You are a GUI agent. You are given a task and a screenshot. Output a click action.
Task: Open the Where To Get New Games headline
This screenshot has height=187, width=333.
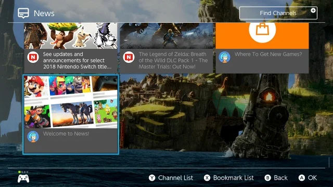point(268,54)
